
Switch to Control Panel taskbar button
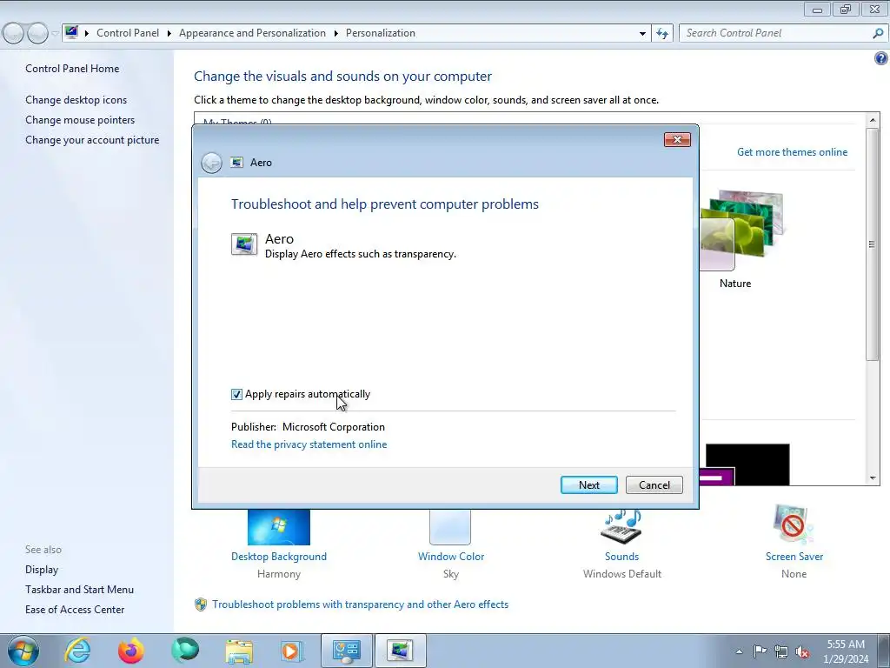(x=347, y=651)
